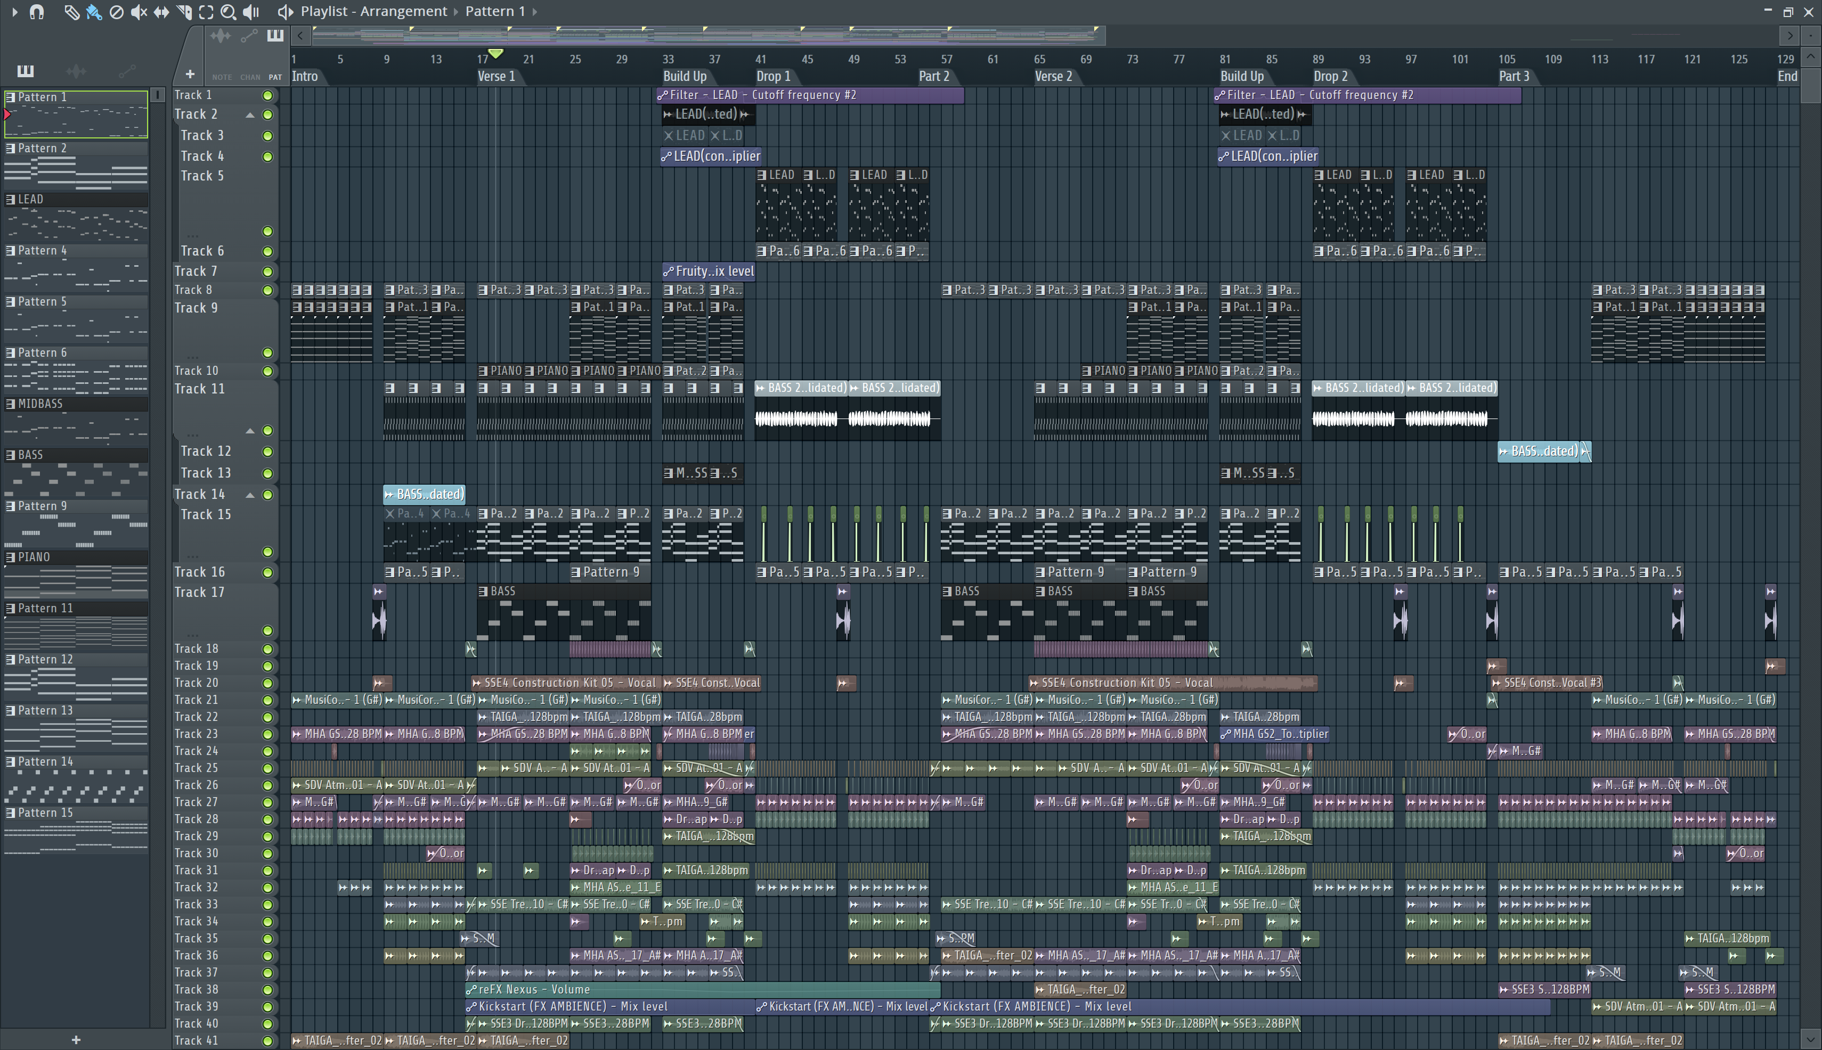
Task: Collapse the Track 2 group arrow
Action: pyautogui.click(x=250, y=116)
